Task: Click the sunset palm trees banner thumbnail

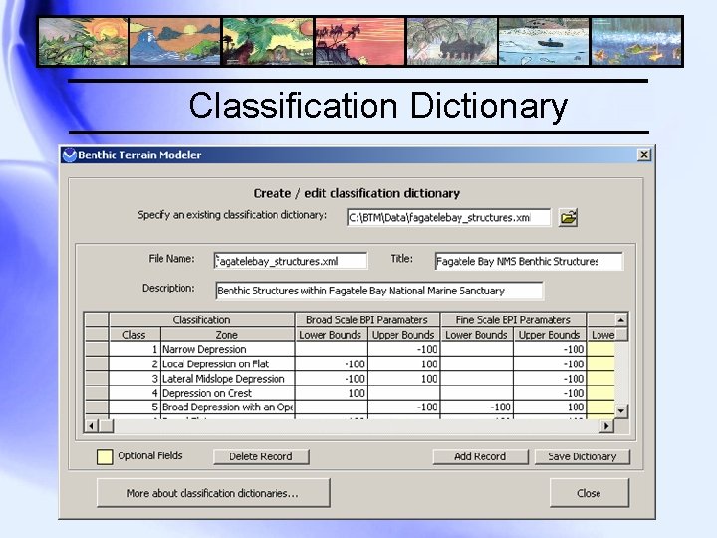Action: tap(359, 41)
